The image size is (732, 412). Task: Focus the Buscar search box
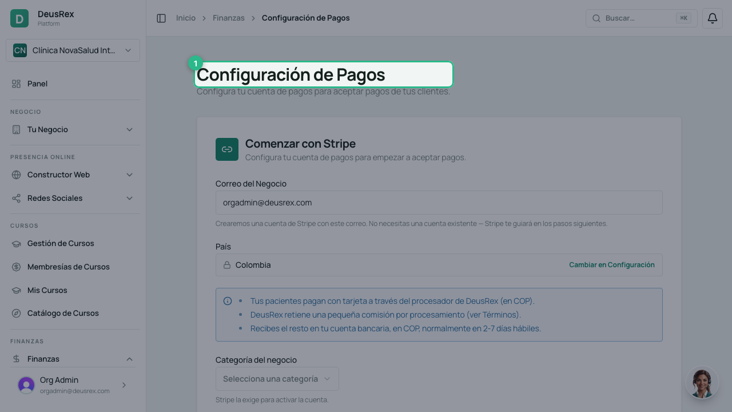point(642,18)
